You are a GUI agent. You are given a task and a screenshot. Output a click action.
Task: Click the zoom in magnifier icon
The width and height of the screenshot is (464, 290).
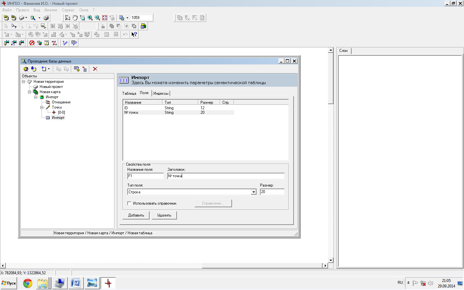pos(90,18)
